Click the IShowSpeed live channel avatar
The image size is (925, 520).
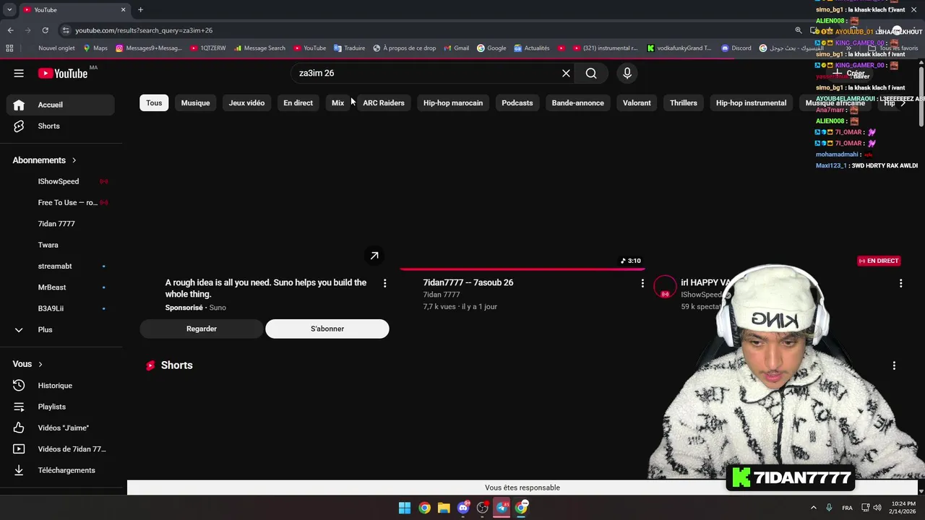click(665, 287)
